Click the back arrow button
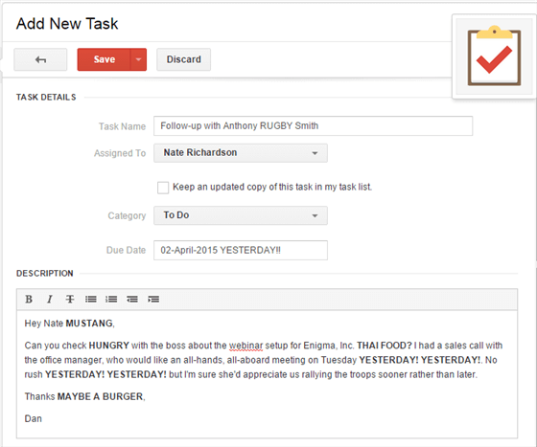537x447 pixels. (x=40, y=59)
